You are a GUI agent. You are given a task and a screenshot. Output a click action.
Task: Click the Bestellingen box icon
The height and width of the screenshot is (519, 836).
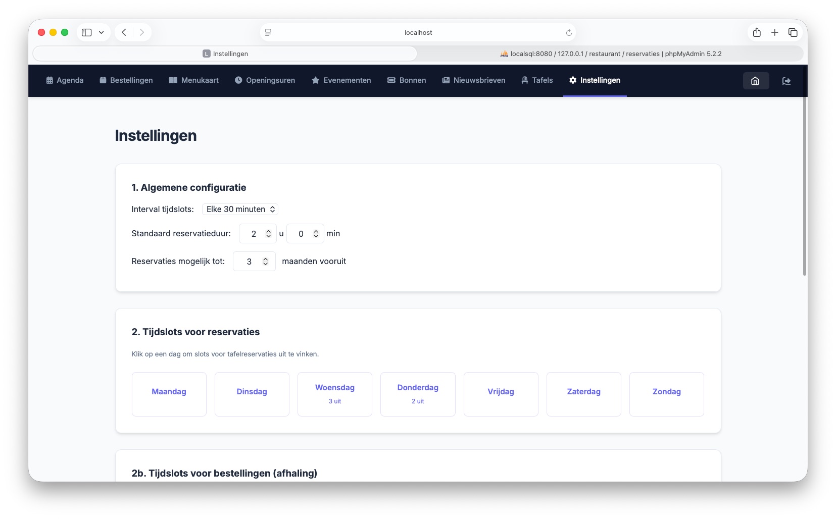point(103,80)
